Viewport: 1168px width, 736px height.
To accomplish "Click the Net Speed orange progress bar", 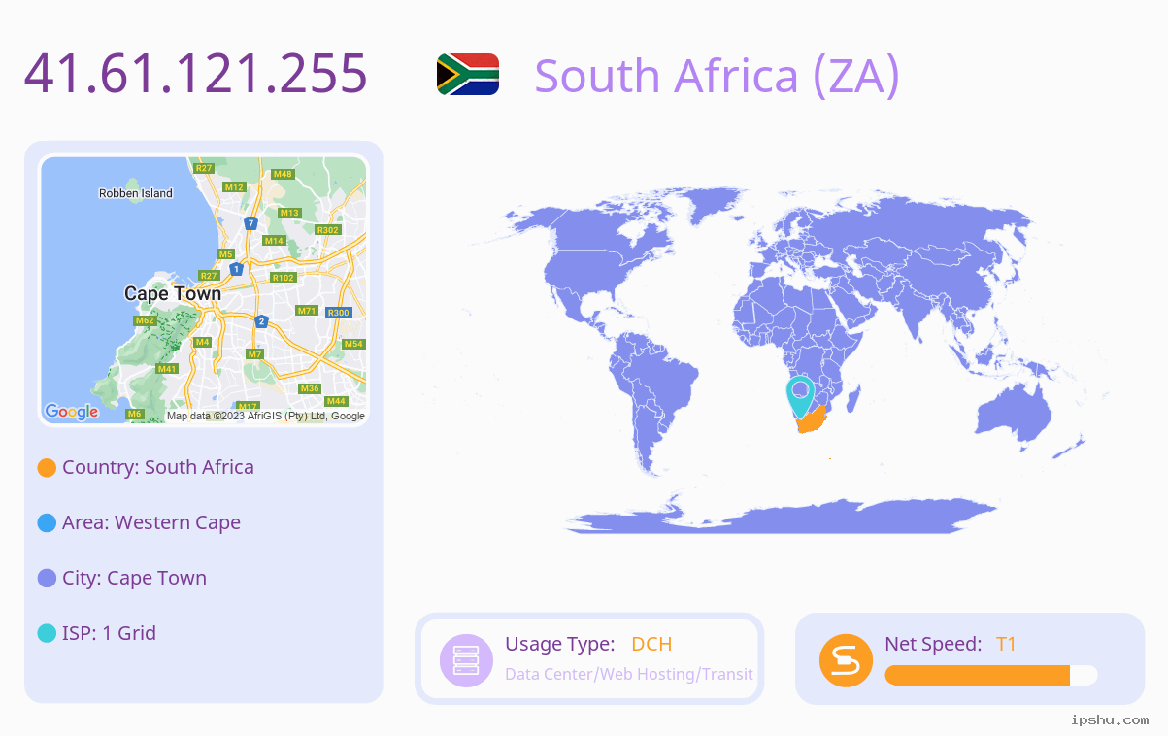I will pos(991,675).
